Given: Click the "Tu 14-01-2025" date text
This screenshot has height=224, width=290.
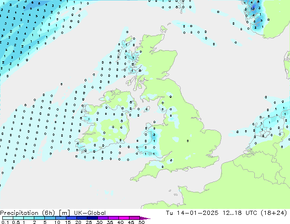Looking at the screenshot, I should 192,213.
